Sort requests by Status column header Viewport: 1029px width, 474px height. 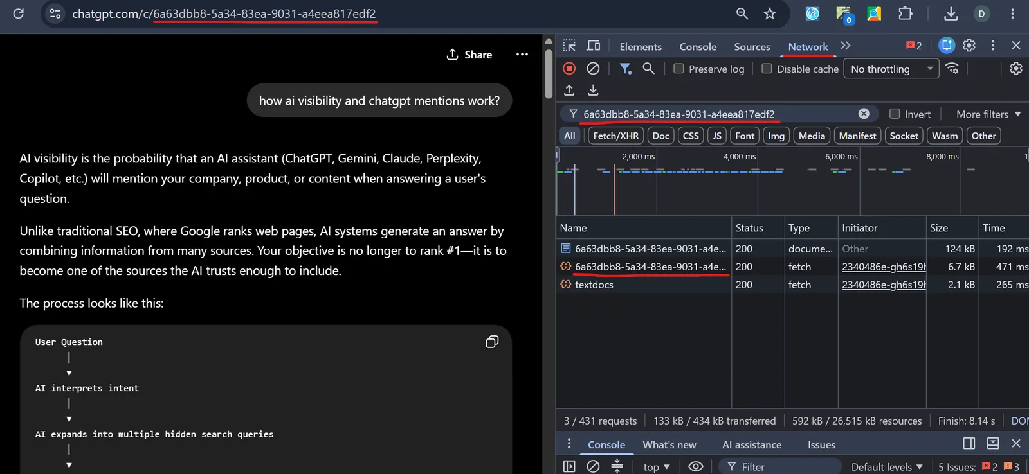tap(758, 228)
